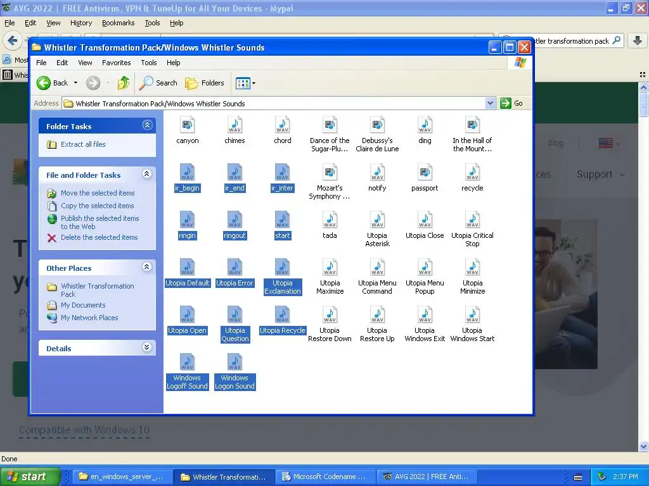Viewport: 649px width, 486px height.
Task: Switch to en_windows_server taskbar window
Action: click(x=122, y=477)
